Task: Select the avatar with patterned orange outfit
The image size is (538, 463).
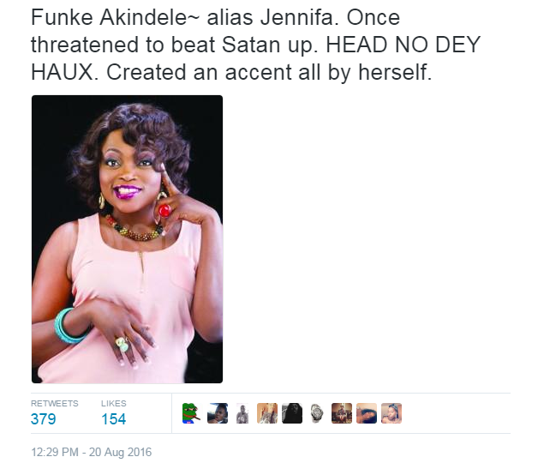Action: (x=267, y=413)
